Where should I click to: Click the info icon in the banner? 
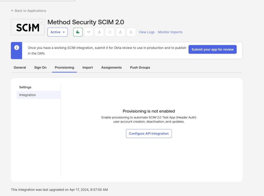(16, 48)
